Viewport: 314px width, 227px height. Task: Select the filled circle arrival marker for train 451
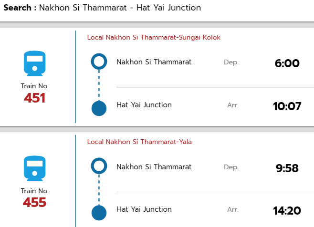click(x=99, y=108)
